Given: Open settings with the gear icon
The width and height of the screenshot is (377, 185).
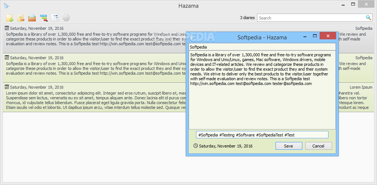Looking at the screenshot, I should (x=66, y=18).
